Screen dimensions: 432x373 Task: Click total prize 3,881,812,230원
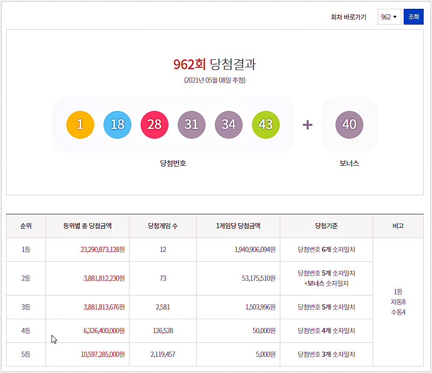pyautogui.click(x=104, y=278)
